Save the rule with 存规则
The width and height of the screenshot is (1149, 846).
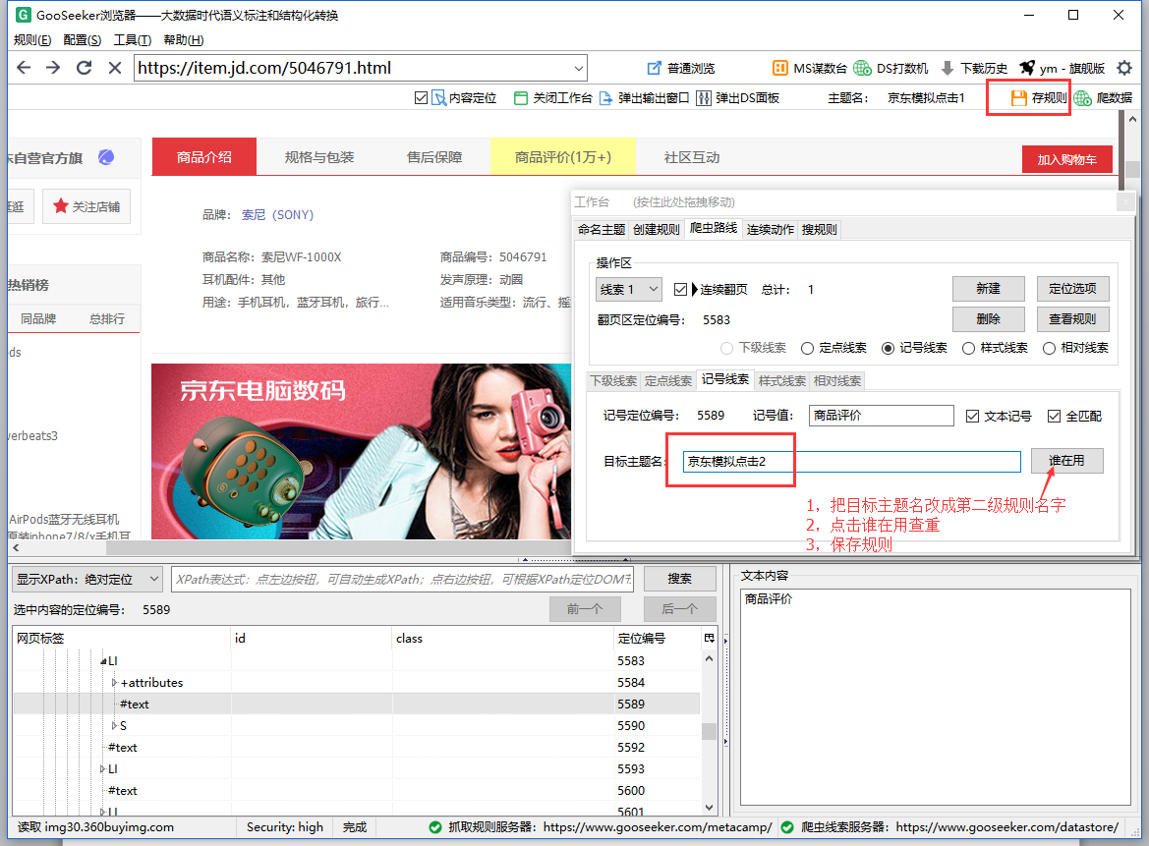(x=1038, y=98)
